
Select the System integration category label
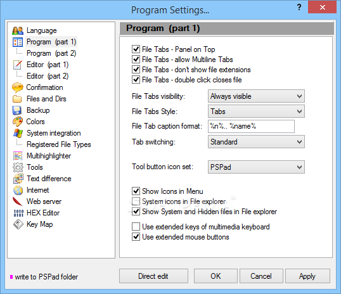[x=53, y=133]
